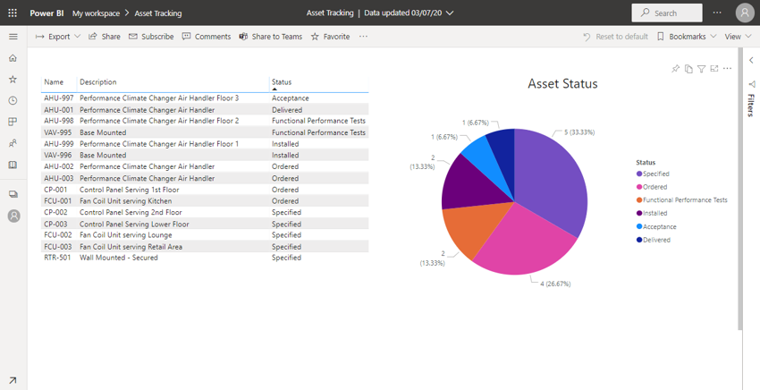Toggle the hamburger navigation pane

tap(13, 37)
